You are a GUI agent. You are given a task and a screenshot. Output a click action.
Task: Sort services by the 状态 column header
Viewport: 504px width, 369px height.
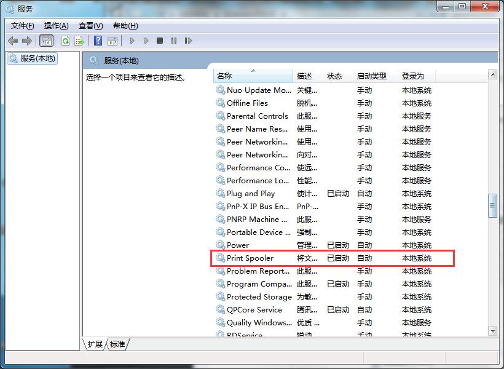334,74
